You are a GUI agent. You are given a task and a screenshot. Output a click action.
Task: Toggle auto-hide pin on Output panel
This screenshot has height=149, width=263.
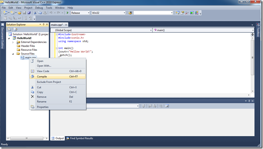pos(249,101)
